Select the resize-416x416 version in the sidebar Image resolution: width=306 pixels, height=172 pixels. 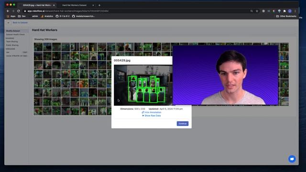pos(16,56)
